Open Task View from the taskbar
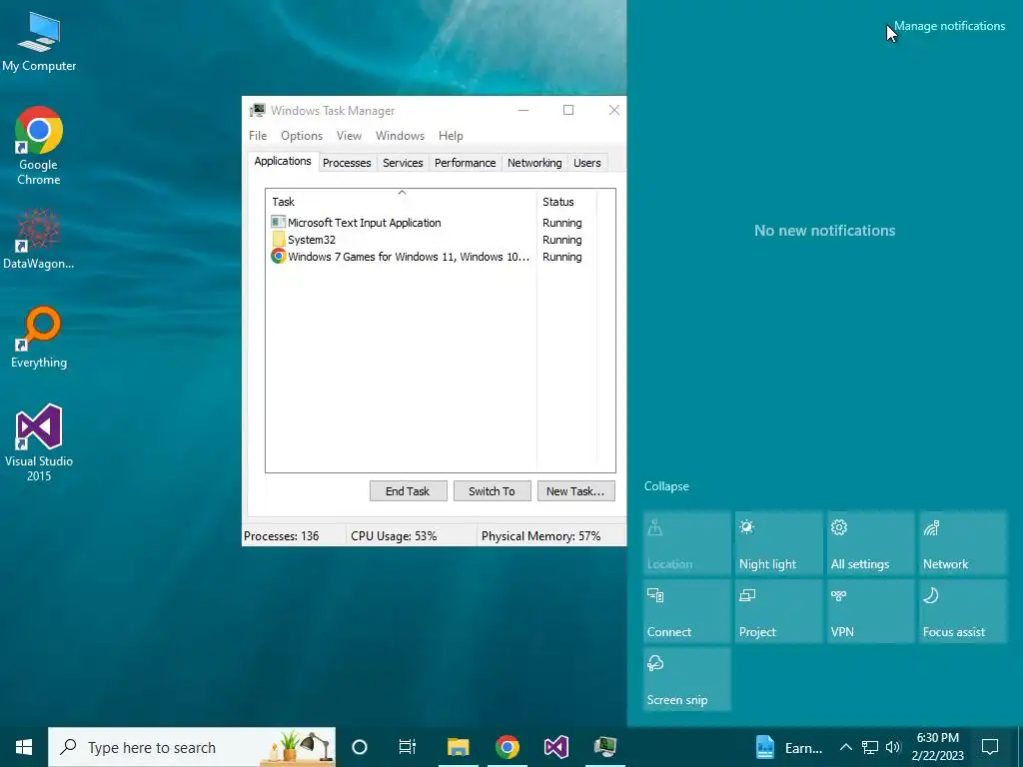Image resolution: width=1023 pixels, height=767 pixels. pos(408,747)
